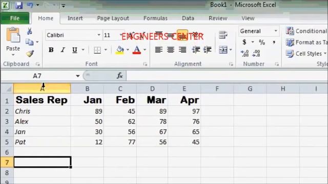
Task: Click the Calibri font name box
Action: [72, 35]
